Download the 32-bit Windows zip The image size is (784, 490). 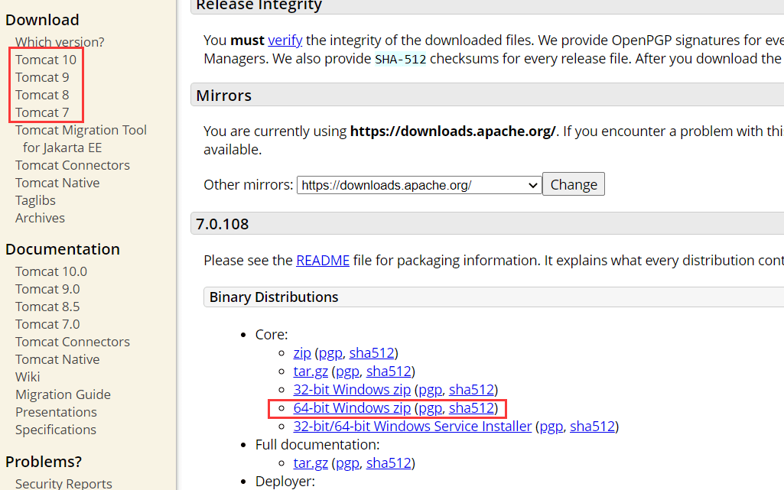(352, 390)
